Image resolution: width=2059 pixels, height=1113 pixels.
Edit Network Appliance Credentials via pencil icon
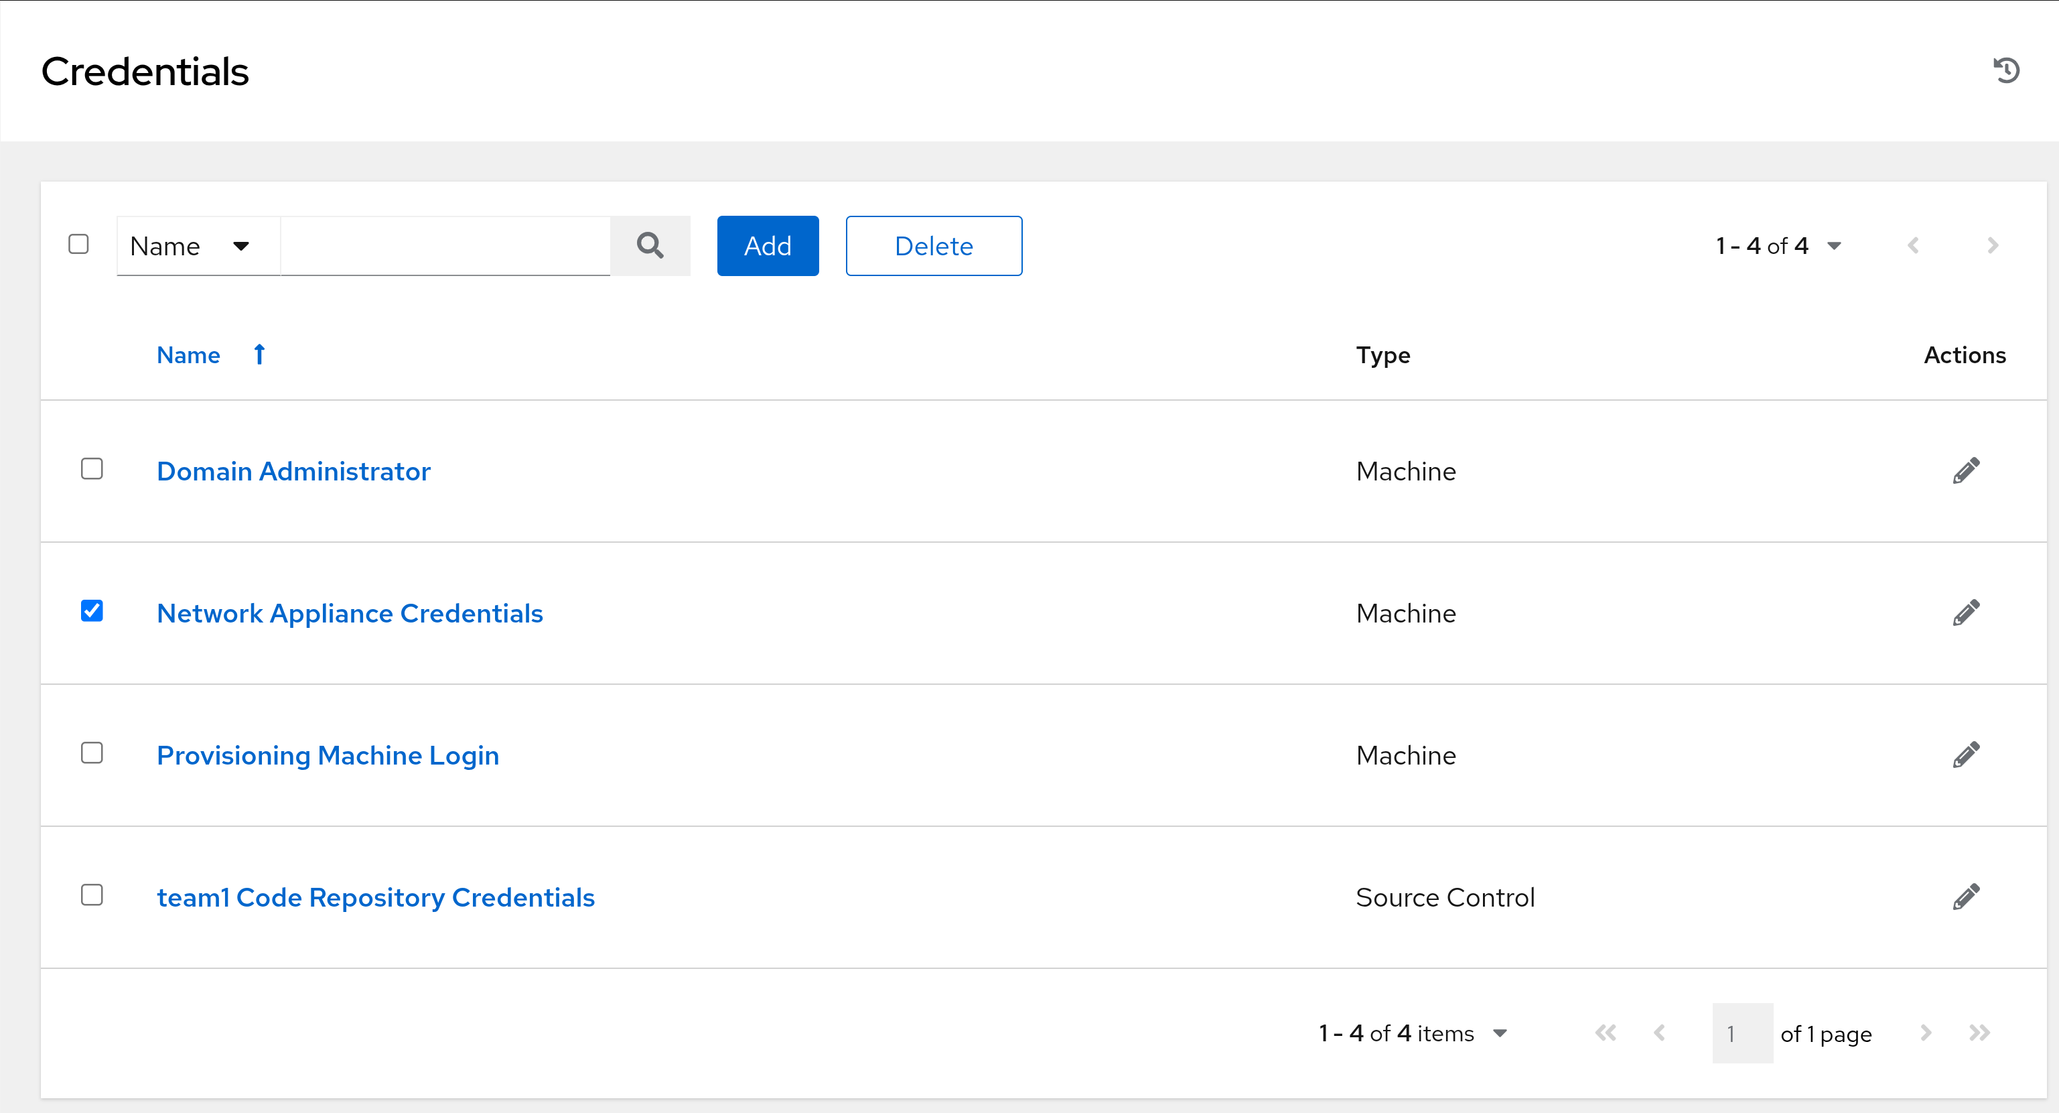point(1967,613)
